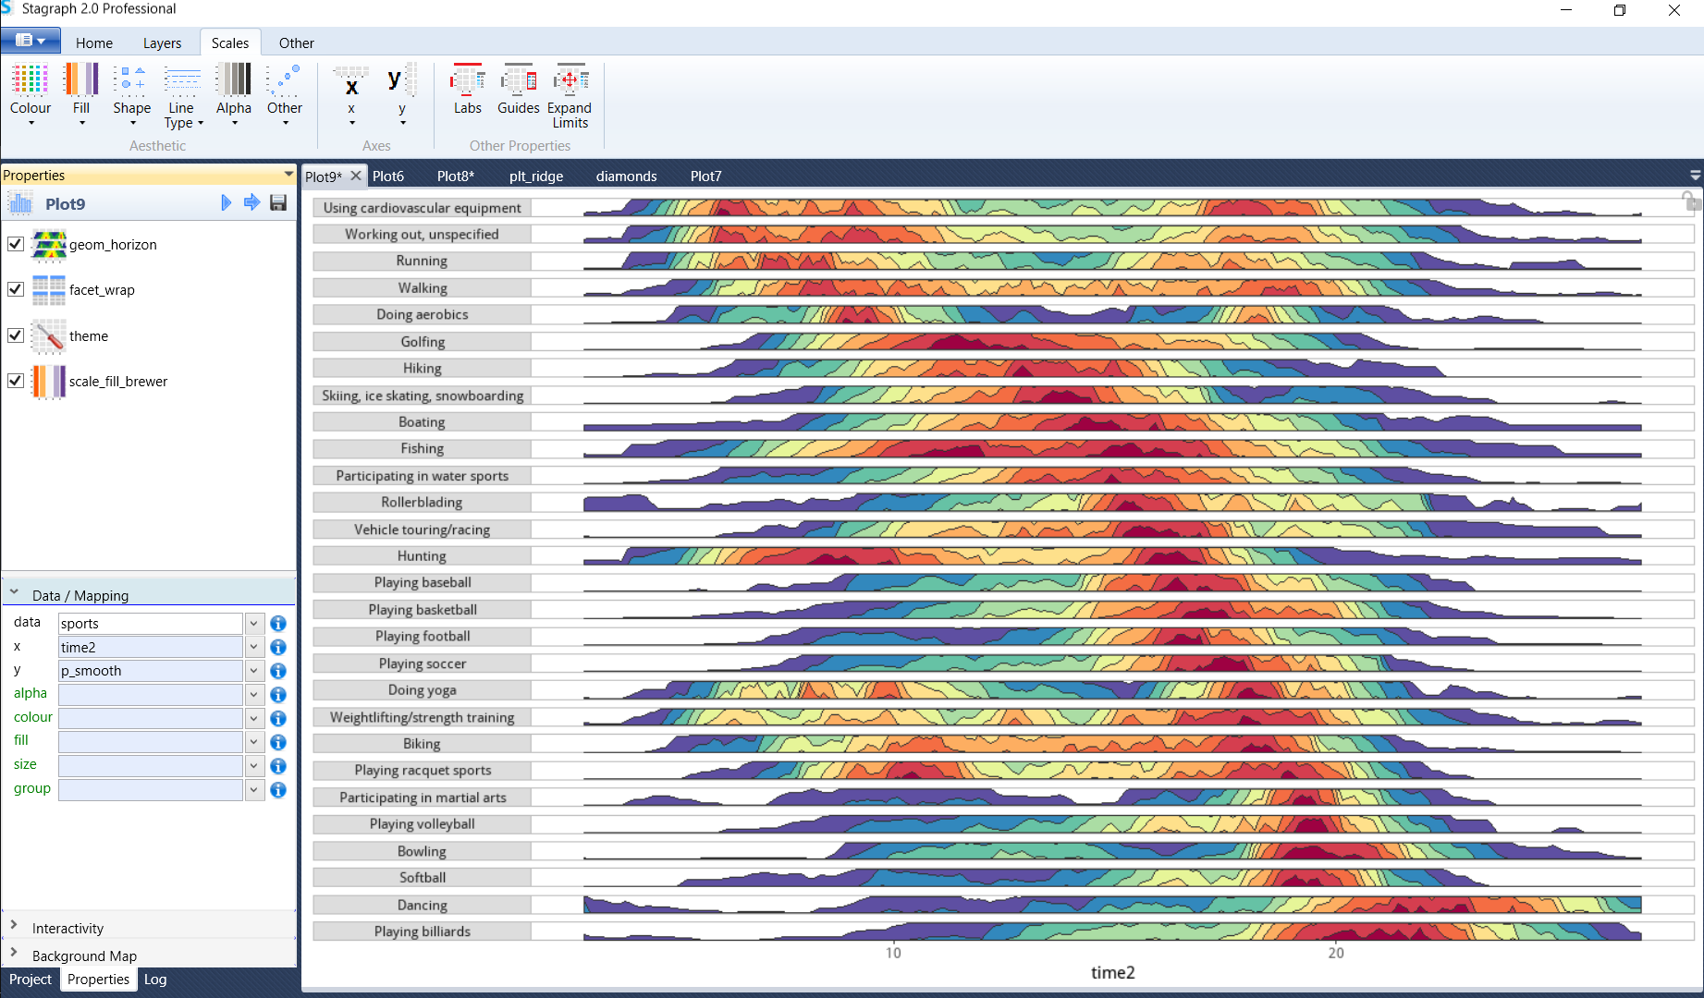Show info for the data mapping
Viewport: 1704px width, 998px height.
click(278, 624)
